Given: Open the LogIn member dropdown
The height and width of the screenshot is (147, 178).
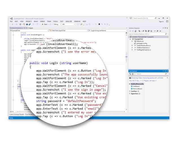Looking at the screenshot, I should pyautogui.click(x=108, y=30).
